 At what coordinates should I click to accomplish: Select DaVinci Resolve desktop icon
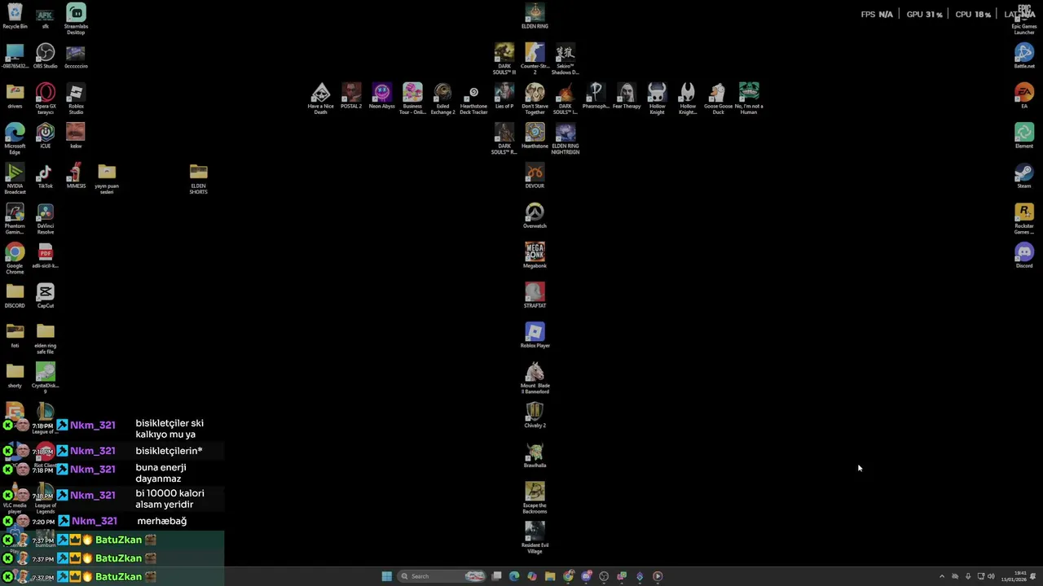(x=46, y=219)
